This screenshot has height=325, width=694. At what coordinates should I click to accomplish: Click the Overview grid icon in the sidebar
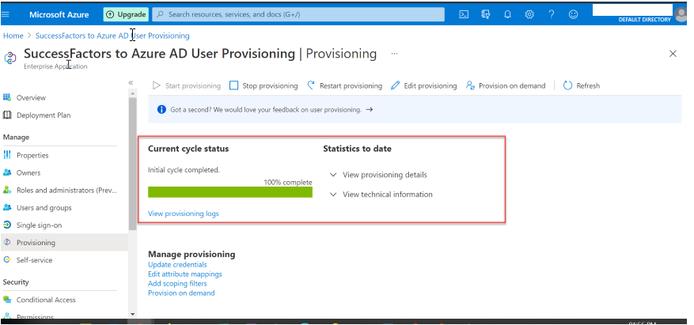pyautogui.click(x=6, y=97)
